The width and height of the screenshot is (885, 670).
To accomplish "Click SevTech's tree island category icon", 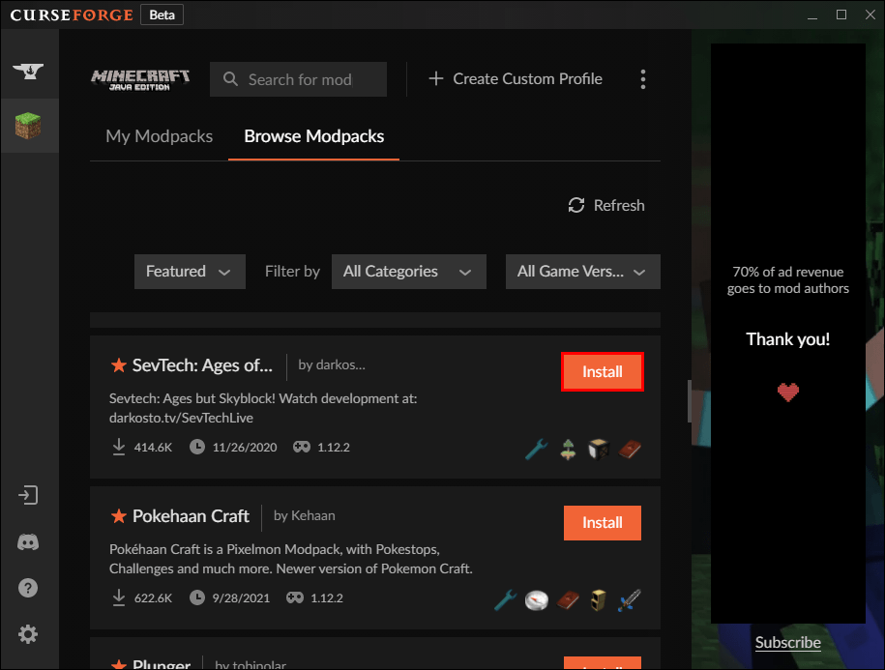I will pos(568,449).
